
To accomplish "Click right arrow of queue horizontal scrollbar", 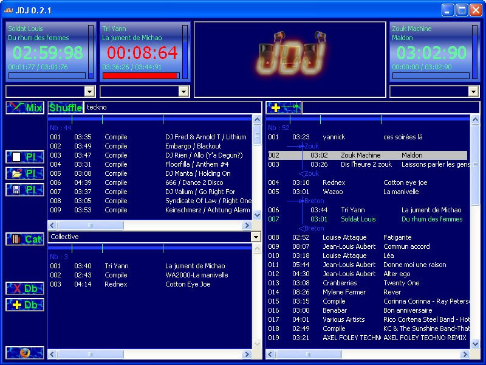I will pyautogui.click(x=465, y=354).
